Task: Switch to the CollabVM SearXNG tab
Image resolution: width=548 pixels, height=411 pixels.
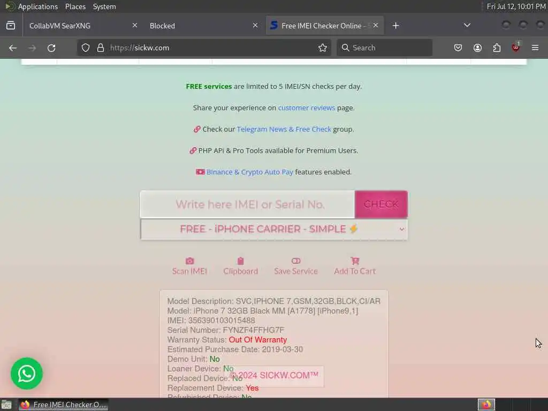Action: coord(60,26)
